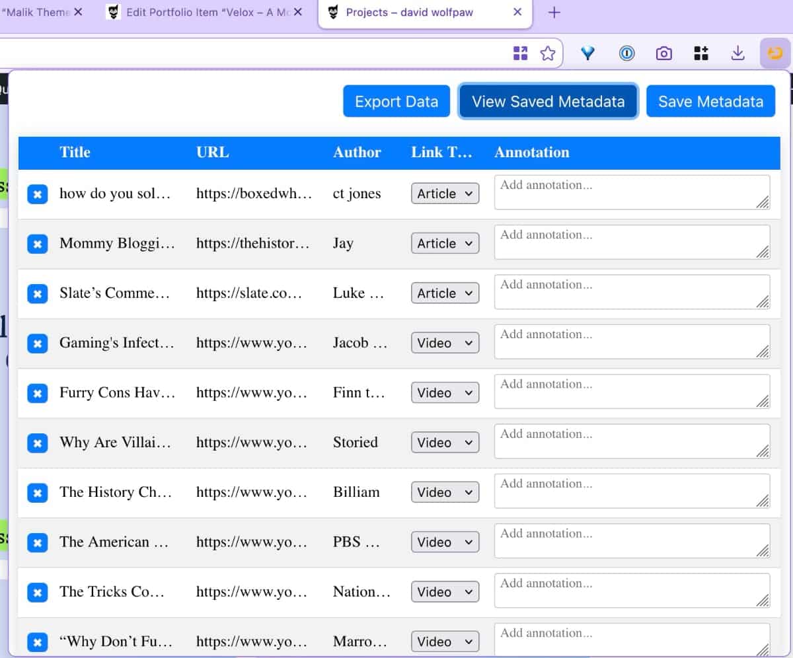Screen dimensions: 793x658
Task: Click author cell Nation…
Action: point(361,592)
